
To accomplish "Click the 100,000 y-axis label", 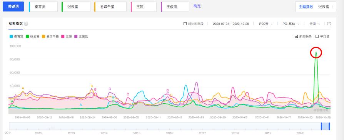I will [x=15, y=46].
